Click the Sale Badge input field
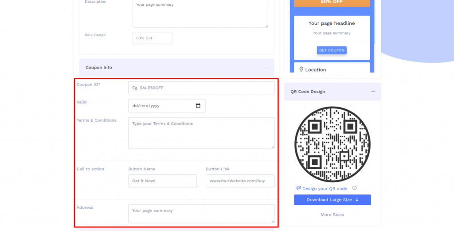The image size is (454, 231). (152, 38)
